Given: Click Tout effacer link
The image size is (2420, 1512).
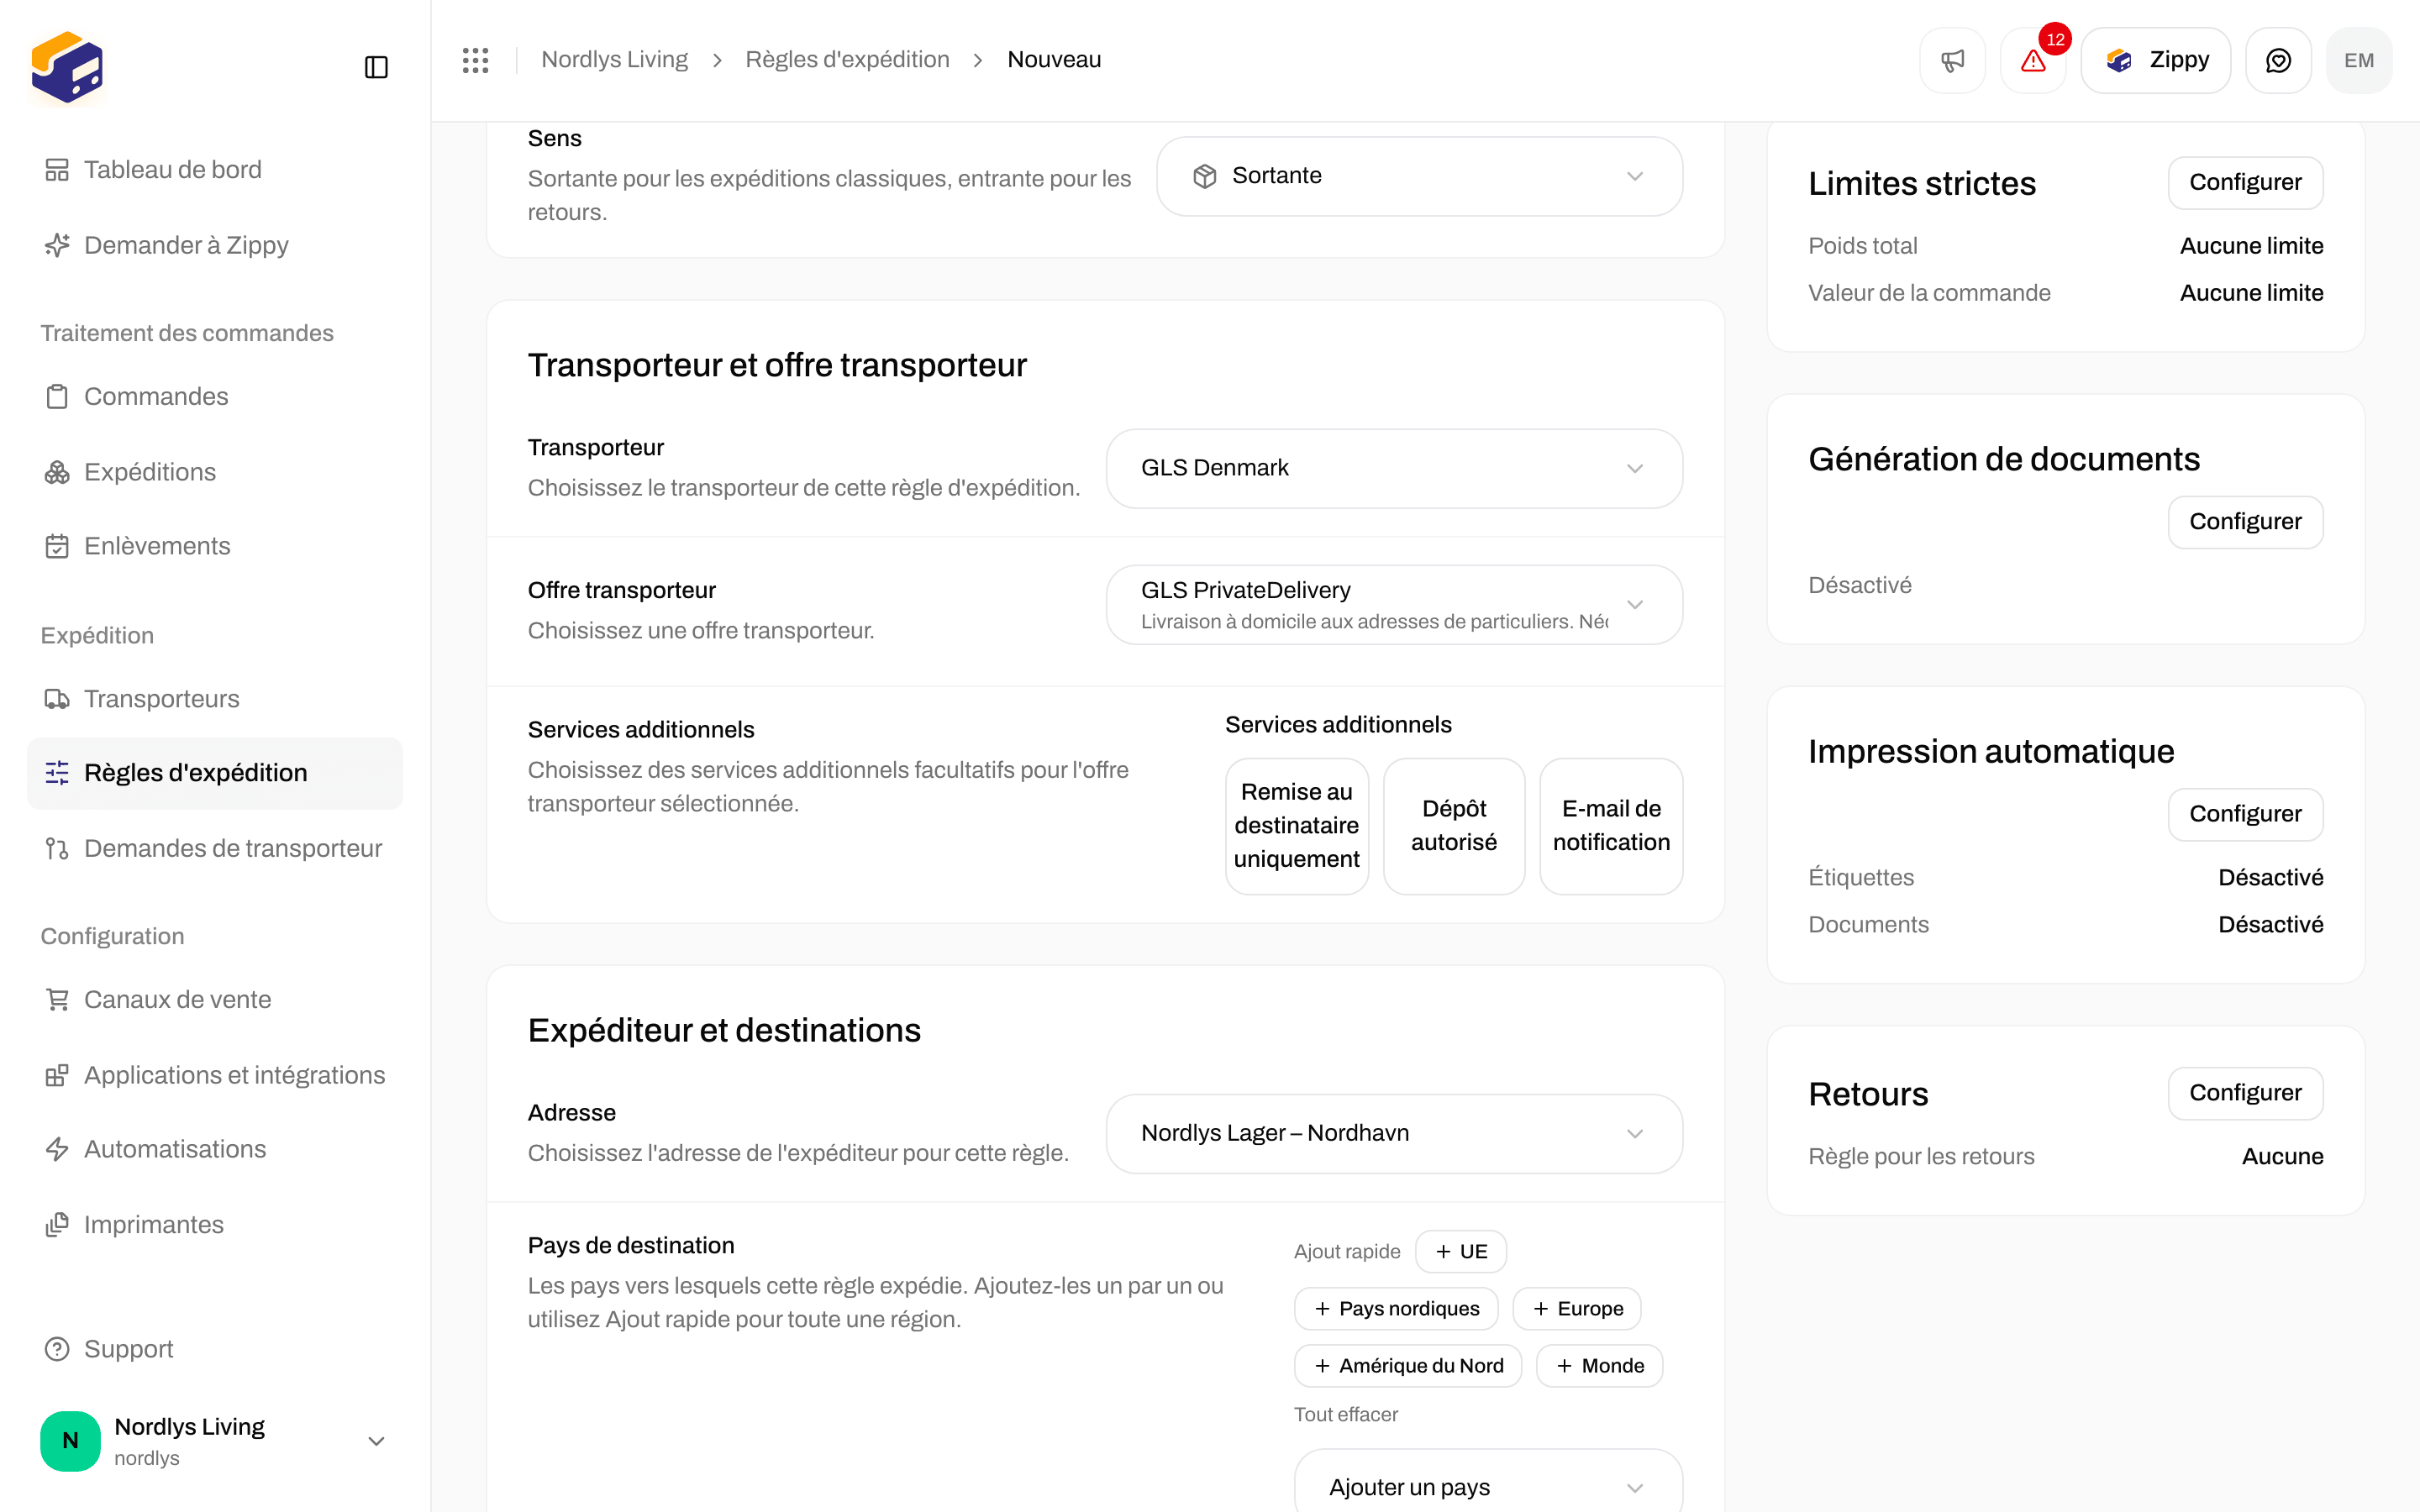Looking at the screenshot, I should [x=1346, y=1414].
